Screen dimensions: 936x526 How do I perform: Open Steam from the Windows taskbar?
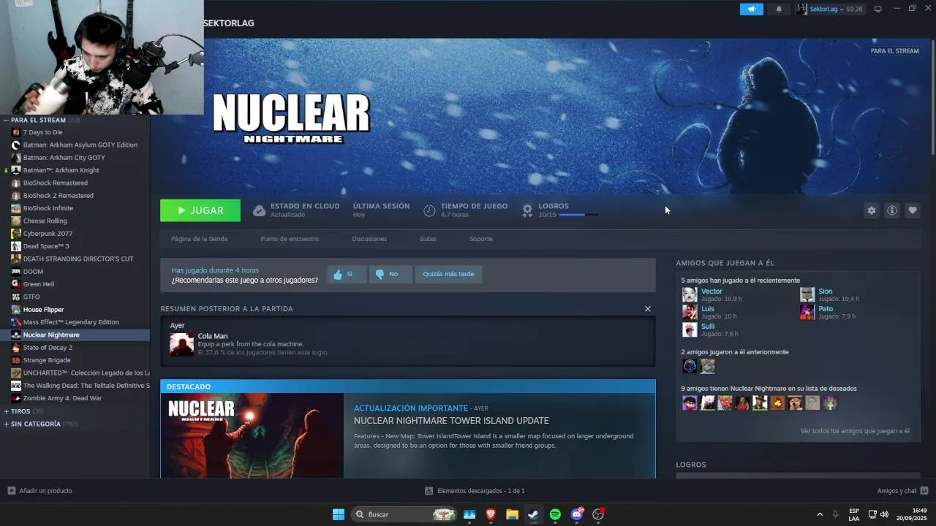[534, 514]
